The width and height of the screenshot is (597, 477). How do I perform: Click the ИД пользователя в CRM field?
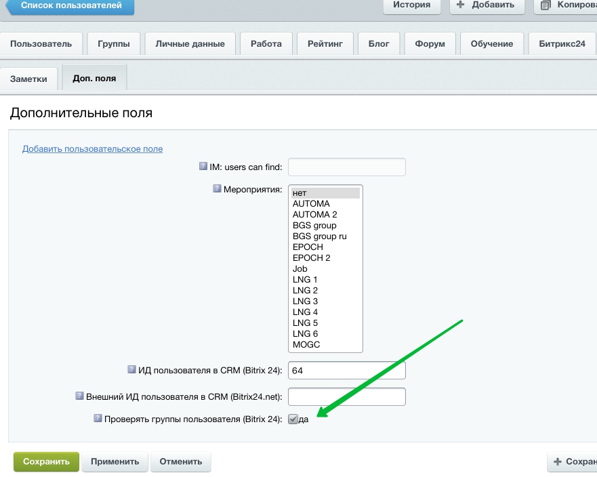pos(346,371)
